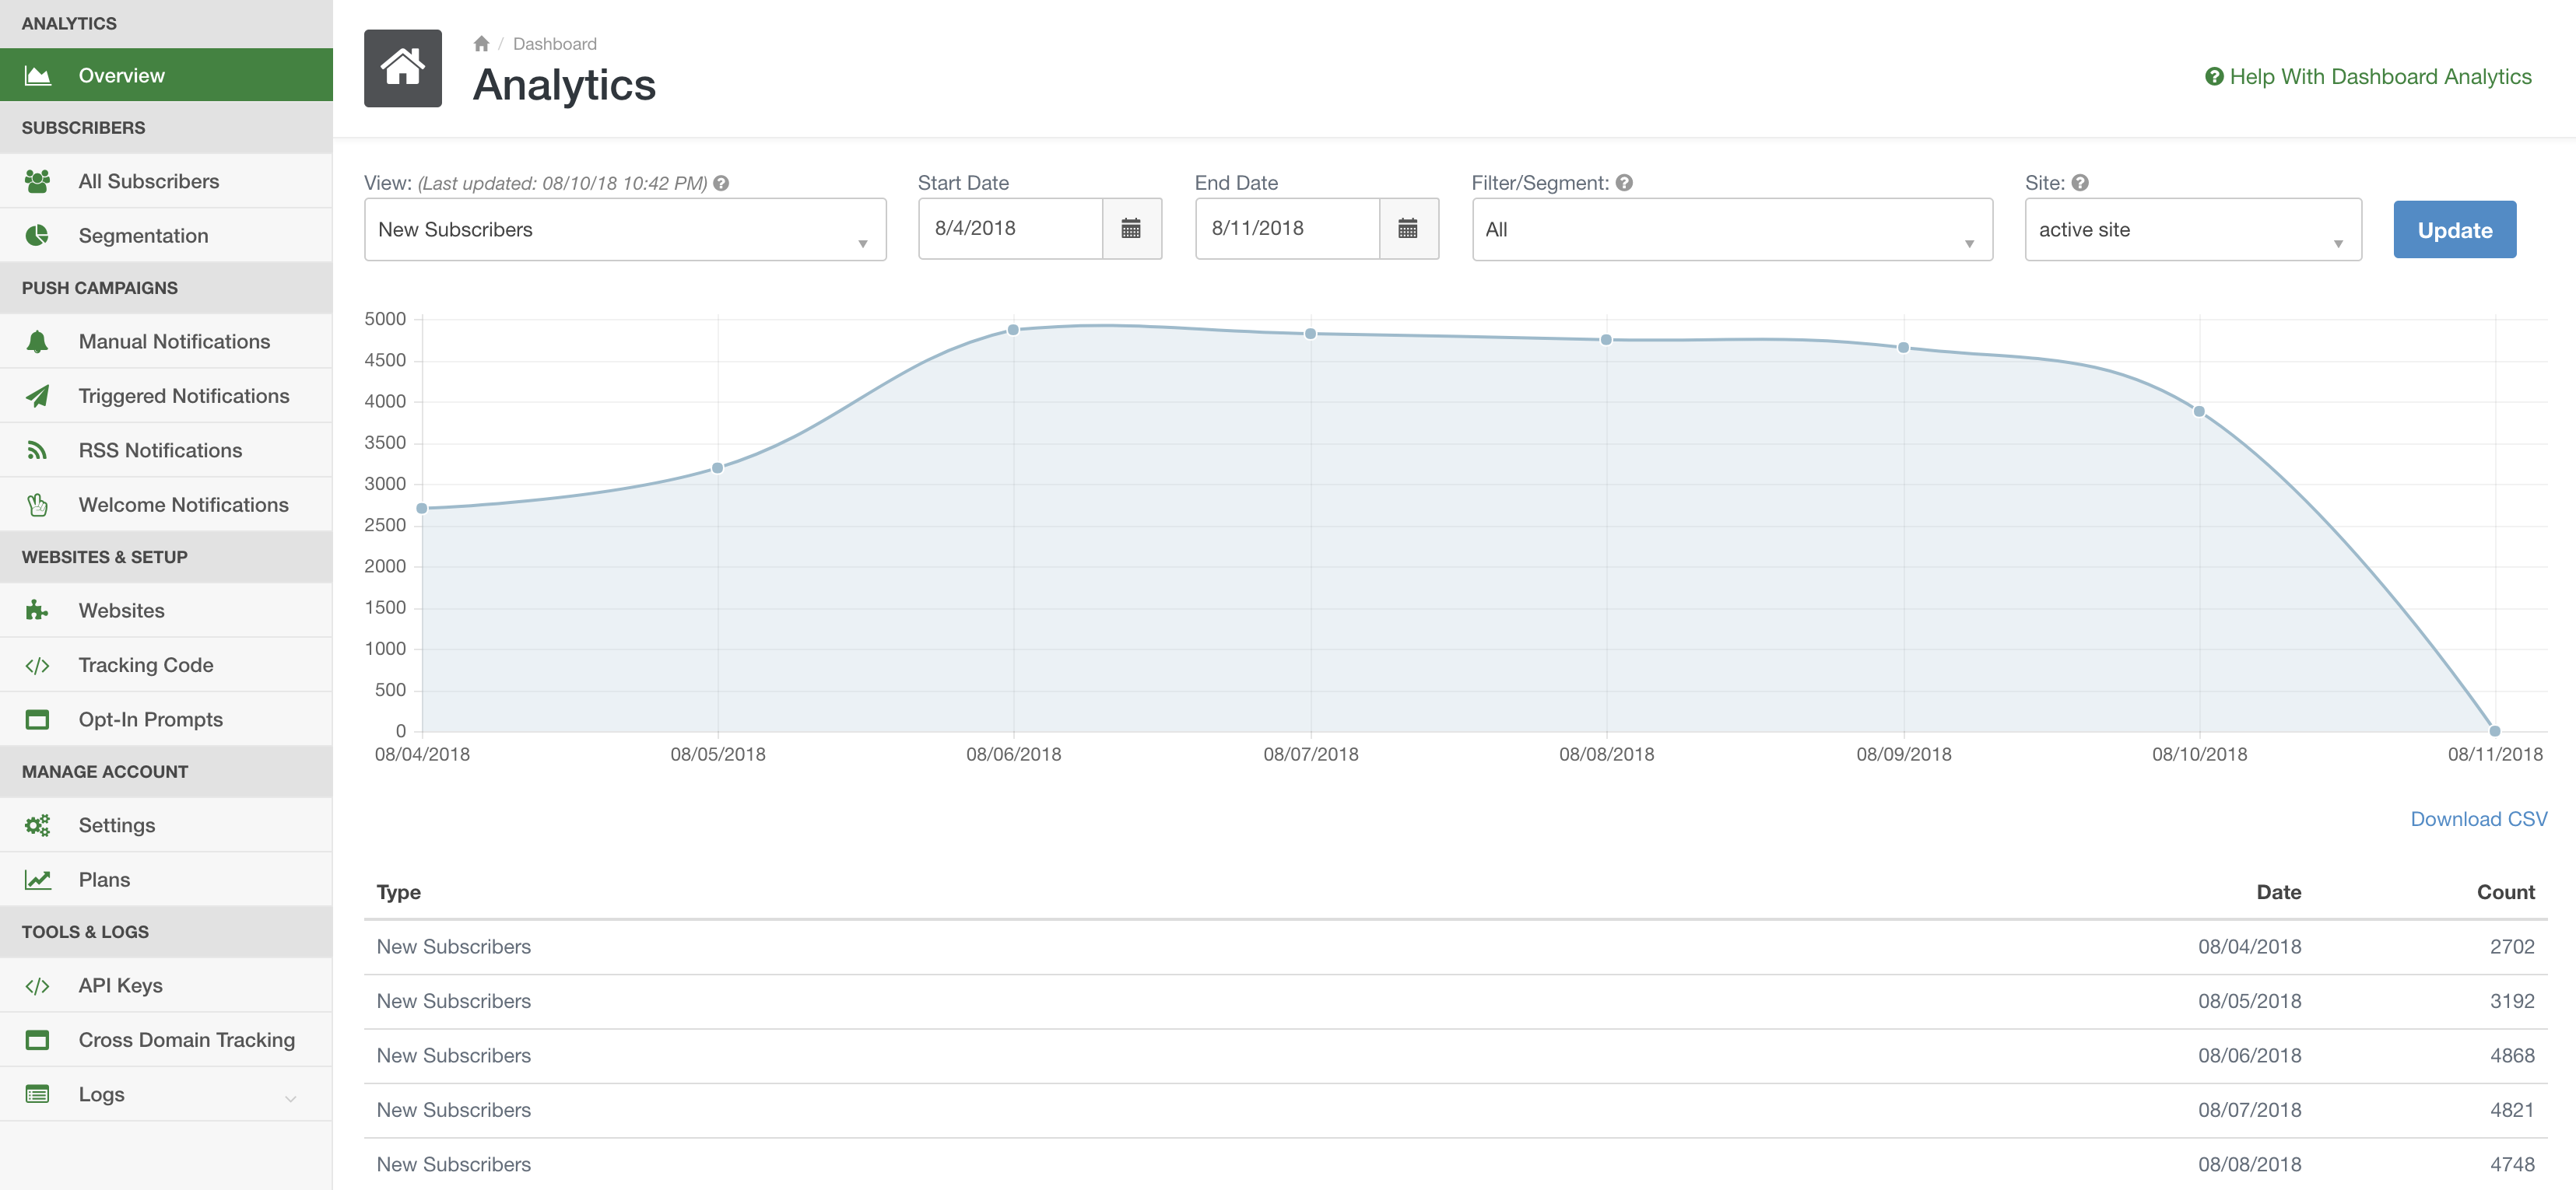
Task: Click the bell icon for Manual Notifications
Action: 37,341
